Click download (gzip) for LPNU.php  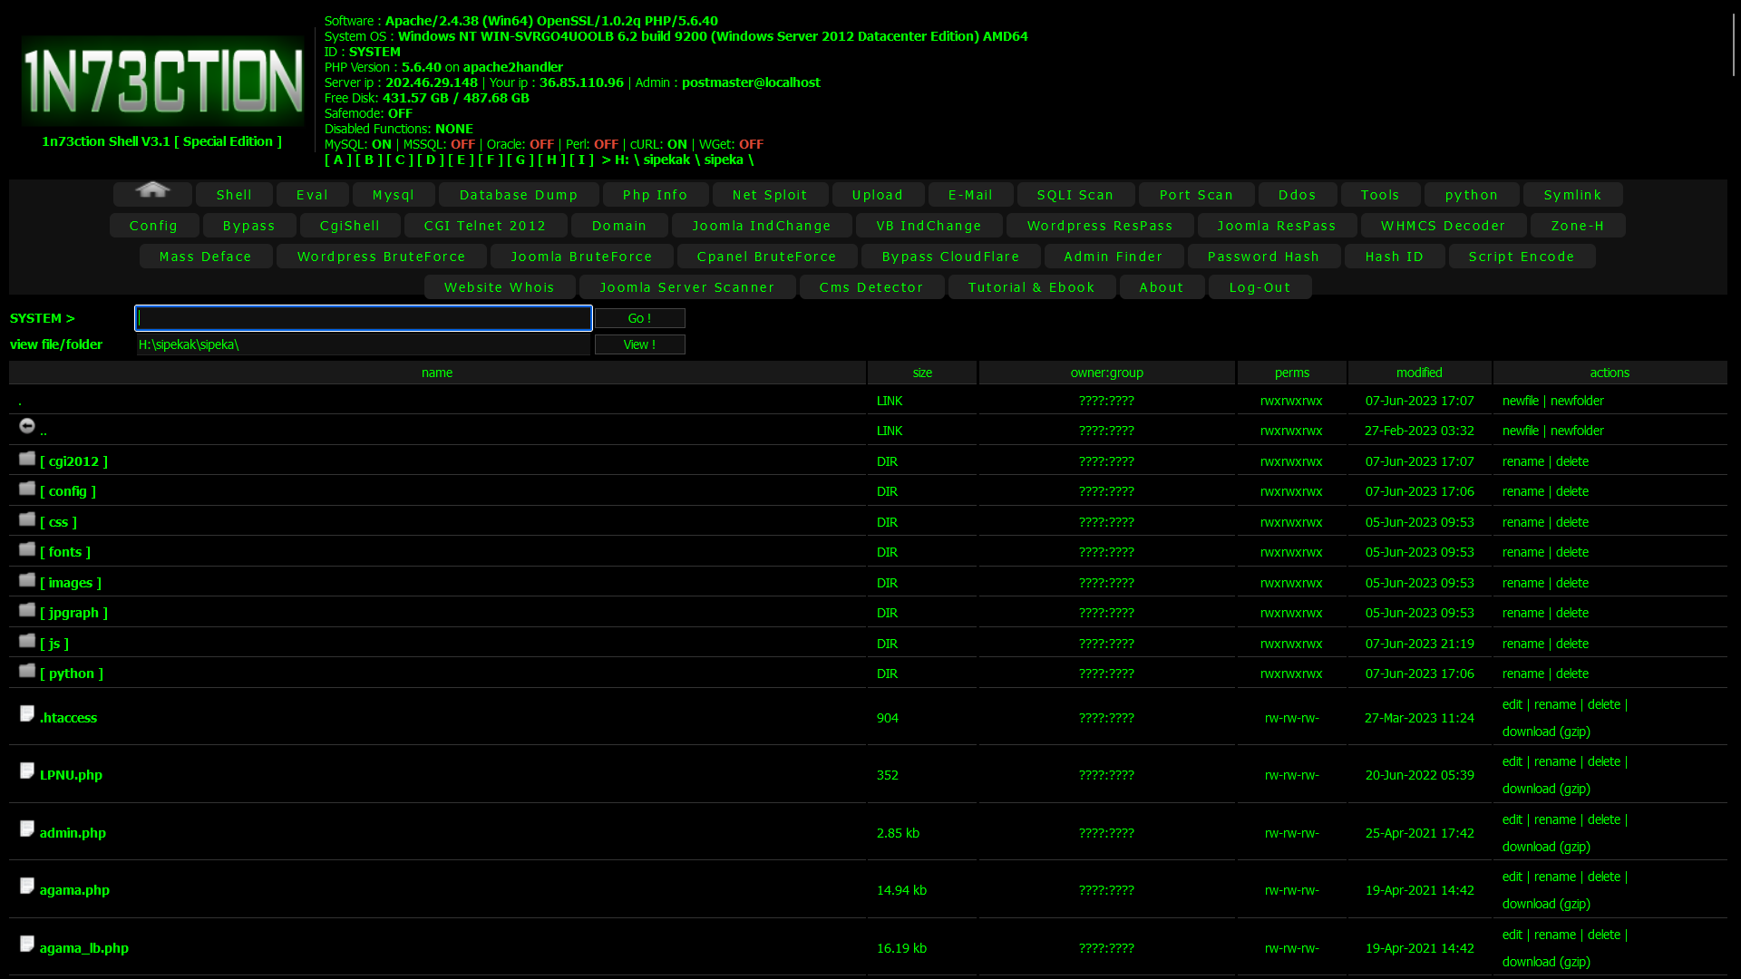point(1546,789)
